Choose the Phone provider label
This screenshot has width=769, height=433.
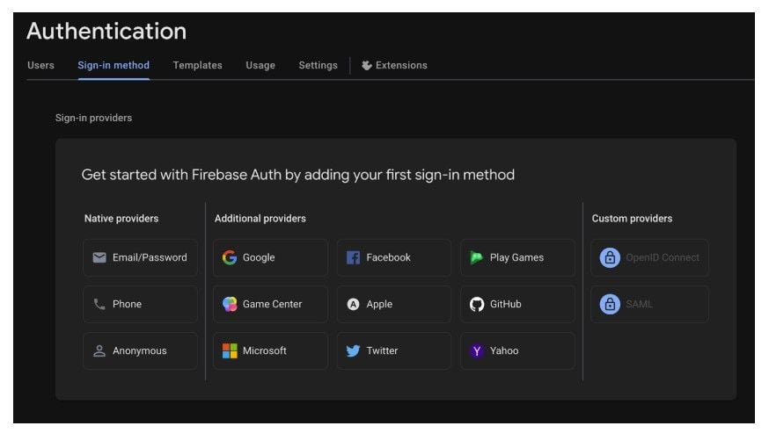coord(127,304)
